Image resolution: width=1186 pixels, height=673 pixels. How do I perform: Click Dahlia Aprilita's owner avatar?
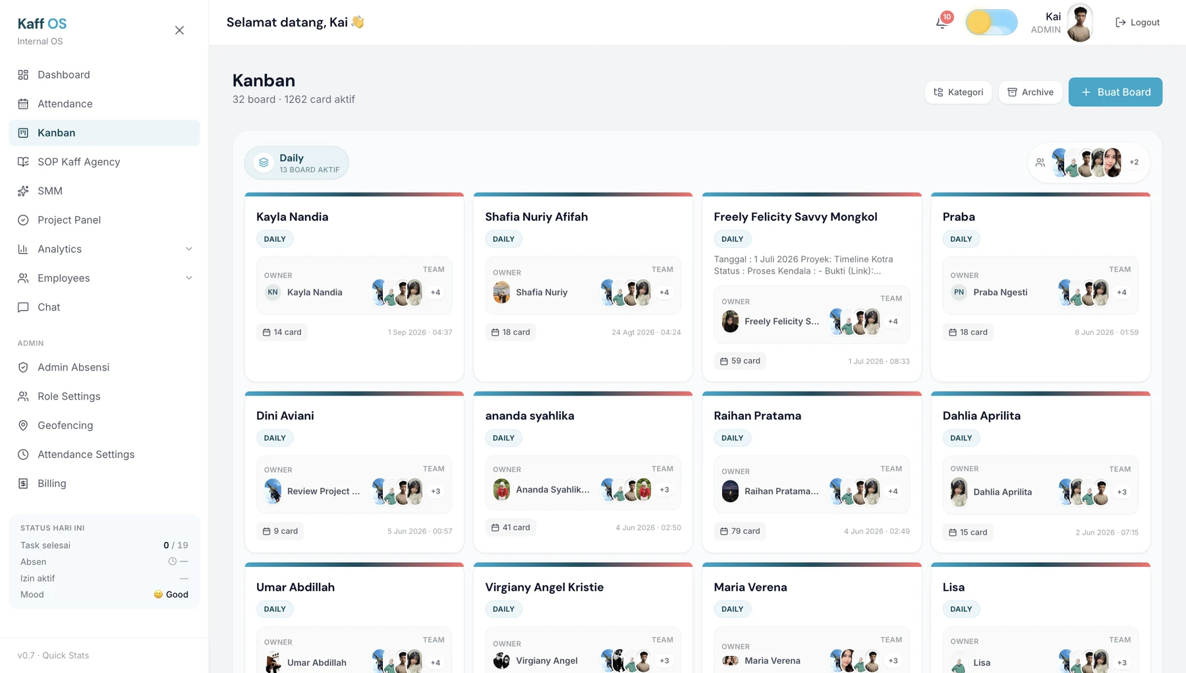point(959,492)
